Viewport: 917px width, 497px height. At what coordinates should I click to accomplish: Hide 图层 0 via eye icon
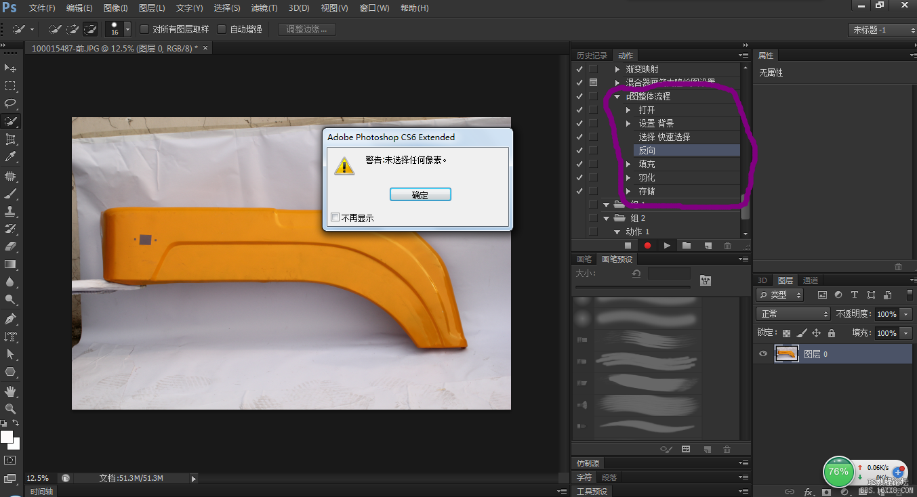763,353
